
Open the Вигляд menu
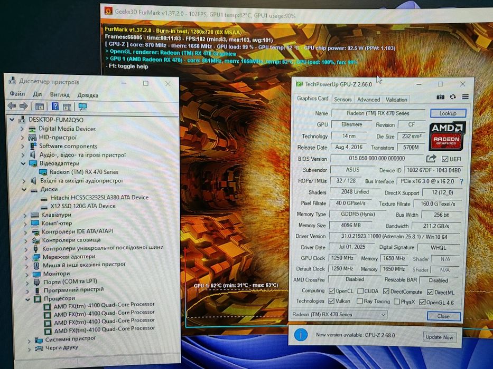[x=59, y=94]
